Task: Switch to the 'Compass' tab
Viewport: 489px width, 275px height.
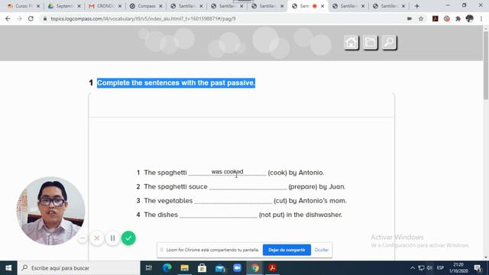Action: tap(145, 6)
